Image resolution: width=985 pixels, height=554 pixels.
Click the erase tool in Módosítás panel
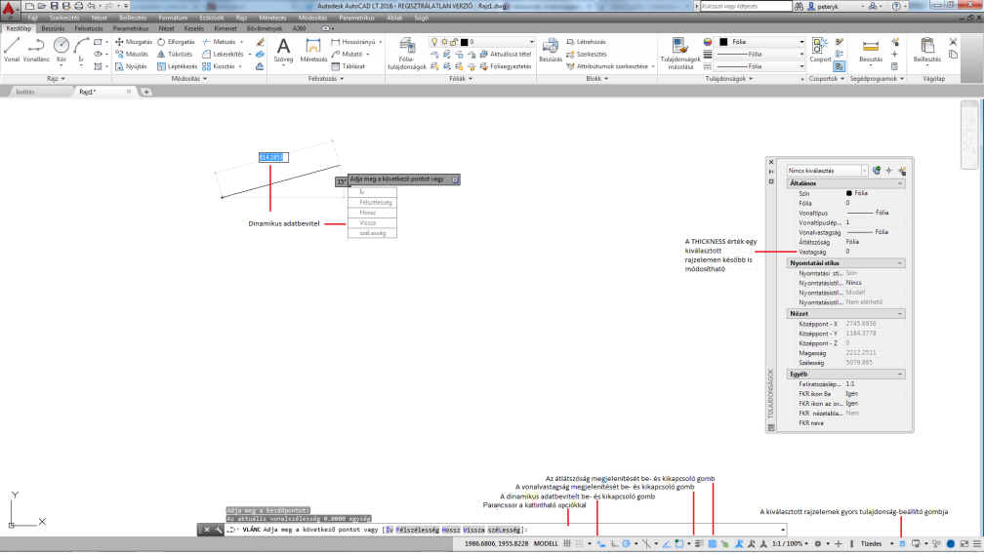click(260, 42)
